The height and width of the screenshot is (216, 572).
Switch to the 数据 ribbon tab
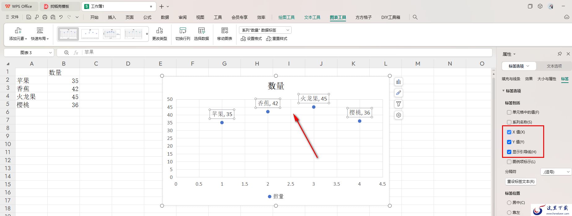165,17
